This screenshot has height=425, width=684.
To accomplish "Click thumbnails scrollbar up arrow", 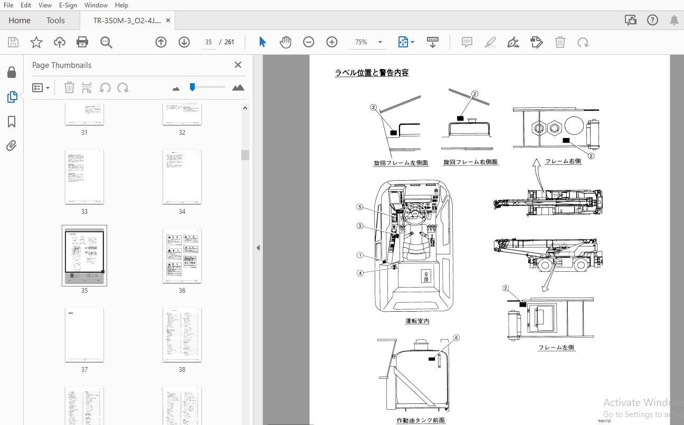I will point(245,108).
